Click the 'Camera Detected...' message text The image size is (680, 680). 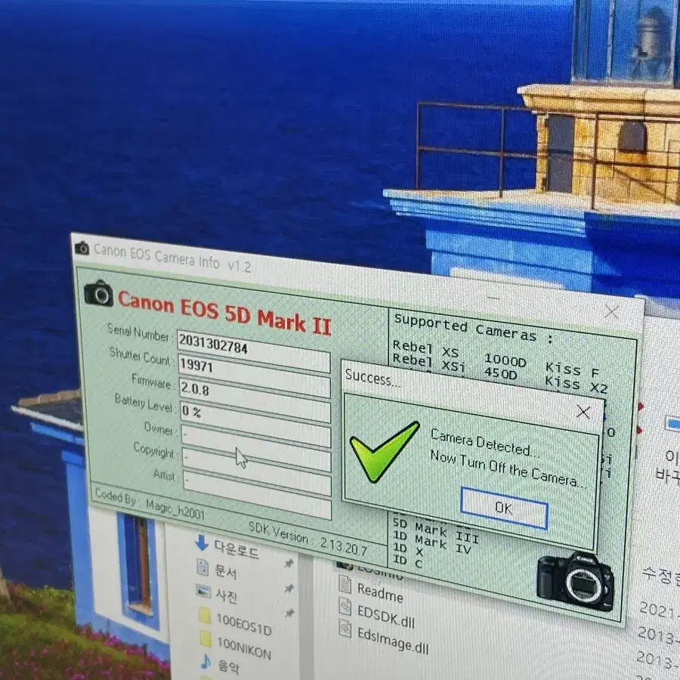point(485,443)
